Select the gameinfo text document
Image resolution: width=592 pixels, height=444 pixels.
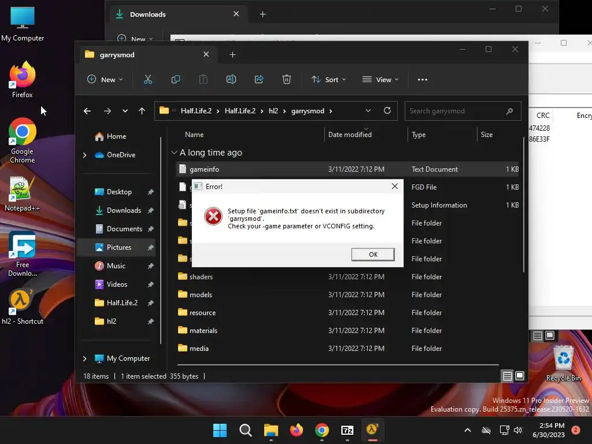(x=347, y=169)
